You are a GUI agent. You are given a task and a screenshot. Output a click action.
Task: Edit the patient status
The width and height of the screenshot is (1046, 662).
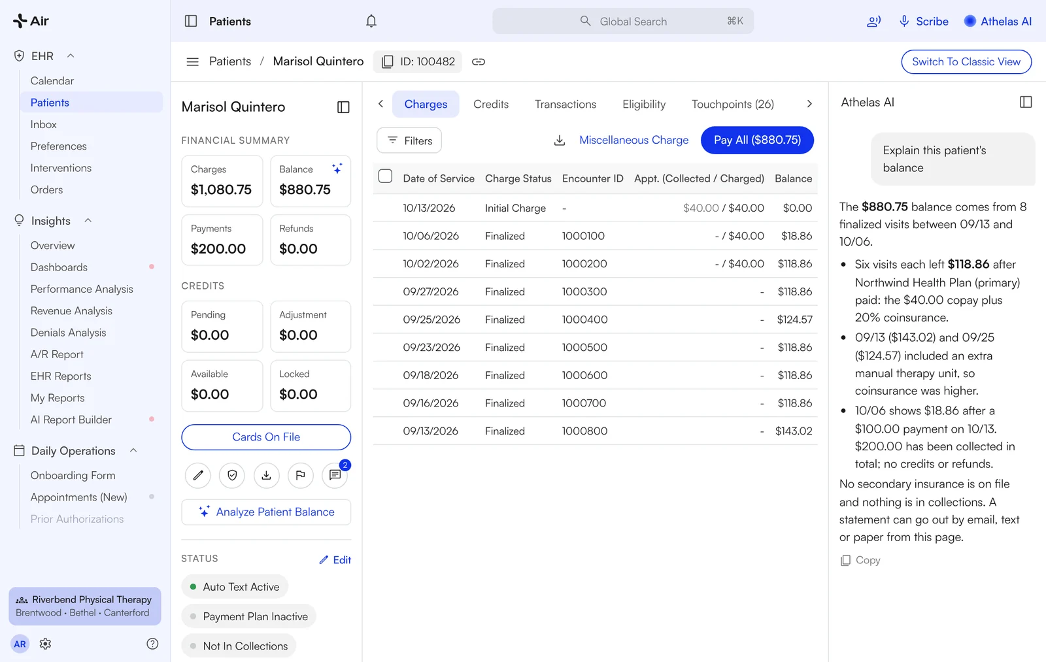tap(335, 560)
